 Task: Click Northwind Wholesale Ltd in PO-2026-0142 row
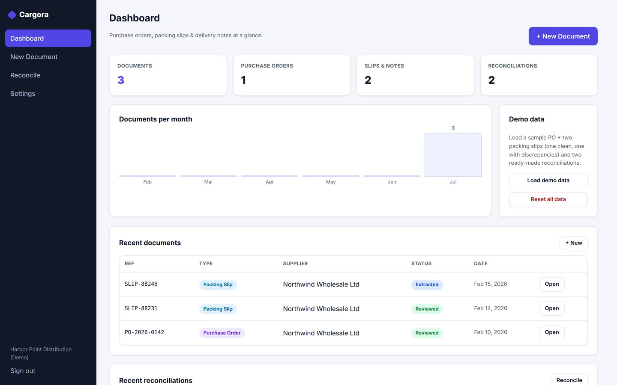point(321,333)
